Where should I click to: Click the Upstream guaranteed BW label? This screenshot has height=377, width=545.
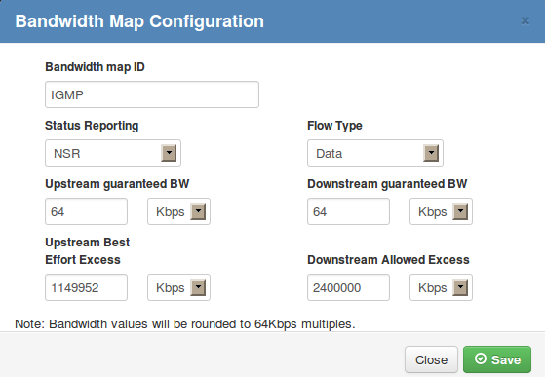(117, 184)
